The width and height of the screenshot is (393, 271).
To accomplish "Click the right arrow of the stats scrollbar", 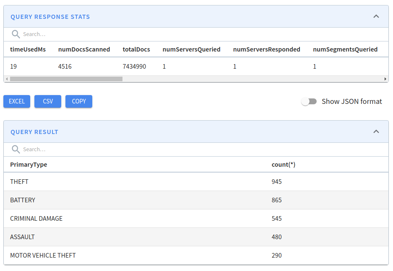I will (385, 79).
